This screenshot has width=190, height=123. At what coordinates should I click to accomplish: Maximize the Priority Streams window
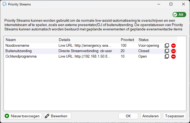171,4
